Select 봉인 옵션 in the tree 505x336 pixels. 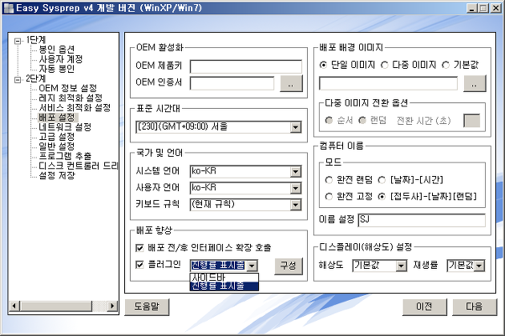coord(57,50)
